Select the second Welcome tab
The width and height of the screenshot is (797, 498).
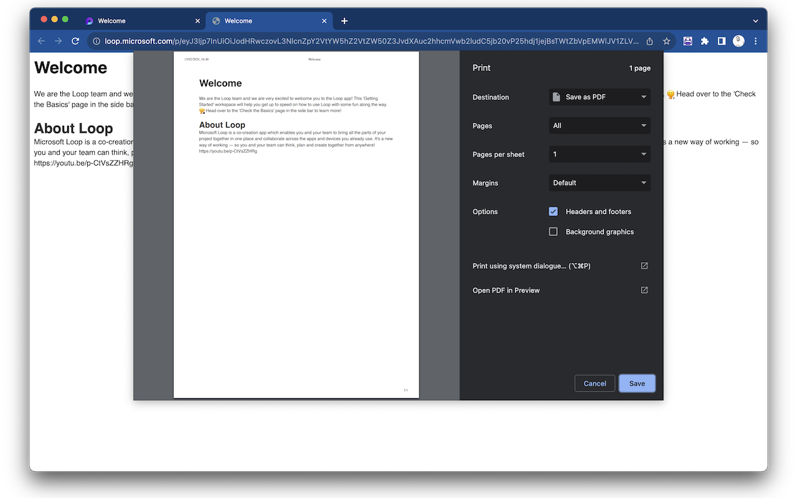[270, 21]
